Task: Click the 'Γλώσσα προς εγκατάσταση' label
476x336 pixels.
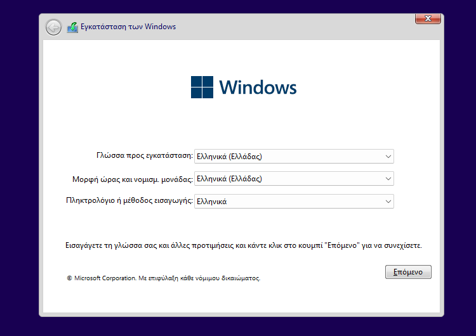Action: [x=145, y=155]
